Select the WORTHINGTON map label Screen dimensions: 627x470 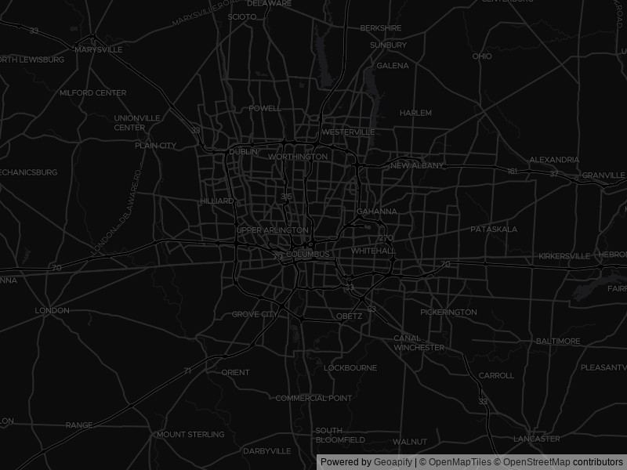pos(298,157)
